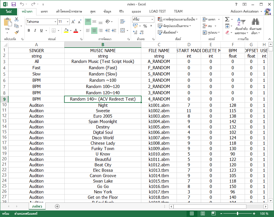Click the AutoSum sigma icon
274x217 pixels.
pyautogui.click(x=227, y=19)
